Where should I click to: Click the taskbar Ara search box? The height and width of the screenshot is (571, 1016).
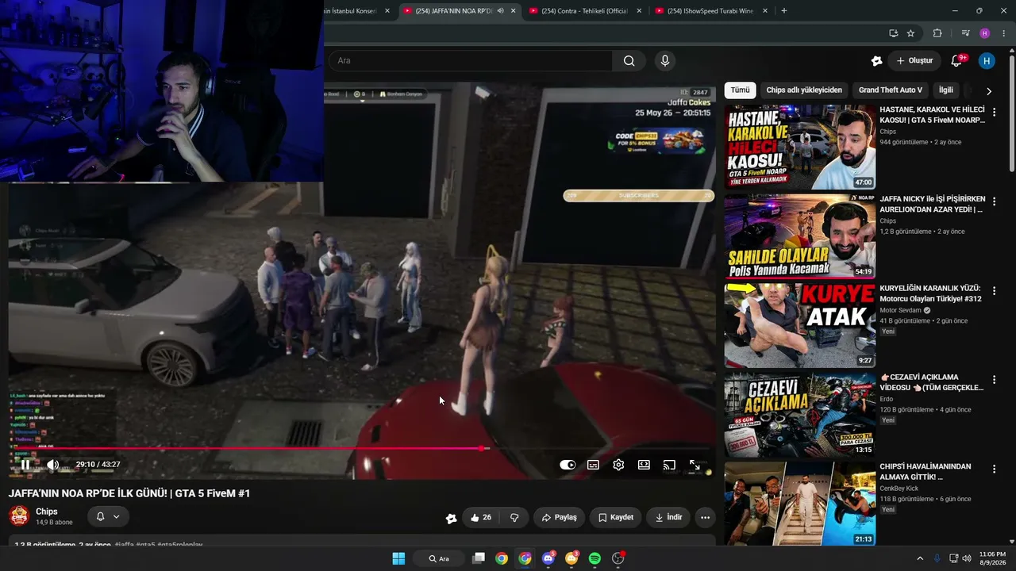click(439, 558)
